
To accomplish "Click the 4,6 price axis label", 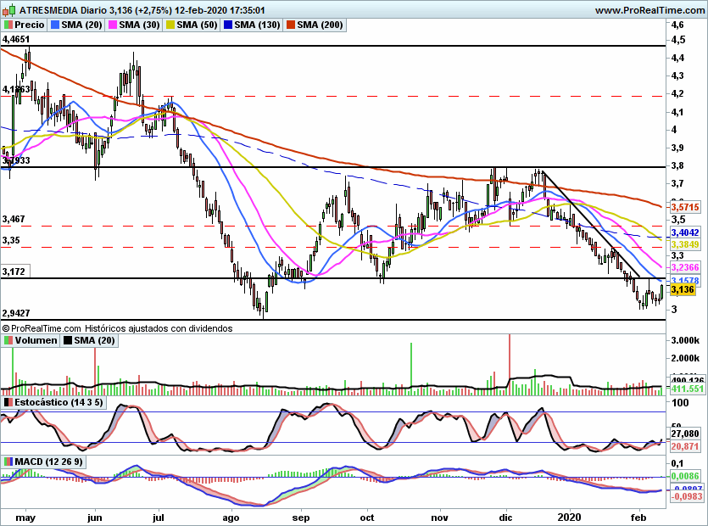I will [x=677, y=25].
